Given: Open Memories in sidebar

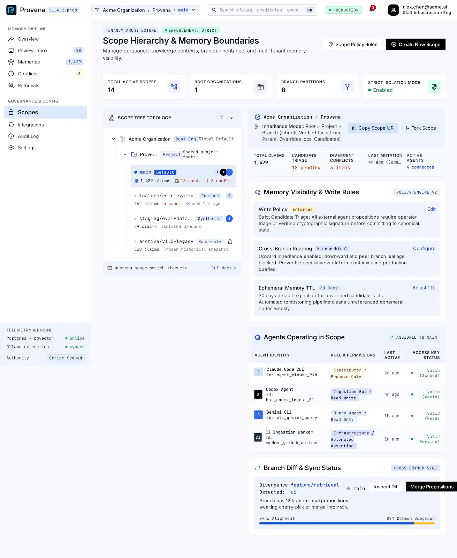Looking at the screenshot, I should coord(45,62).
